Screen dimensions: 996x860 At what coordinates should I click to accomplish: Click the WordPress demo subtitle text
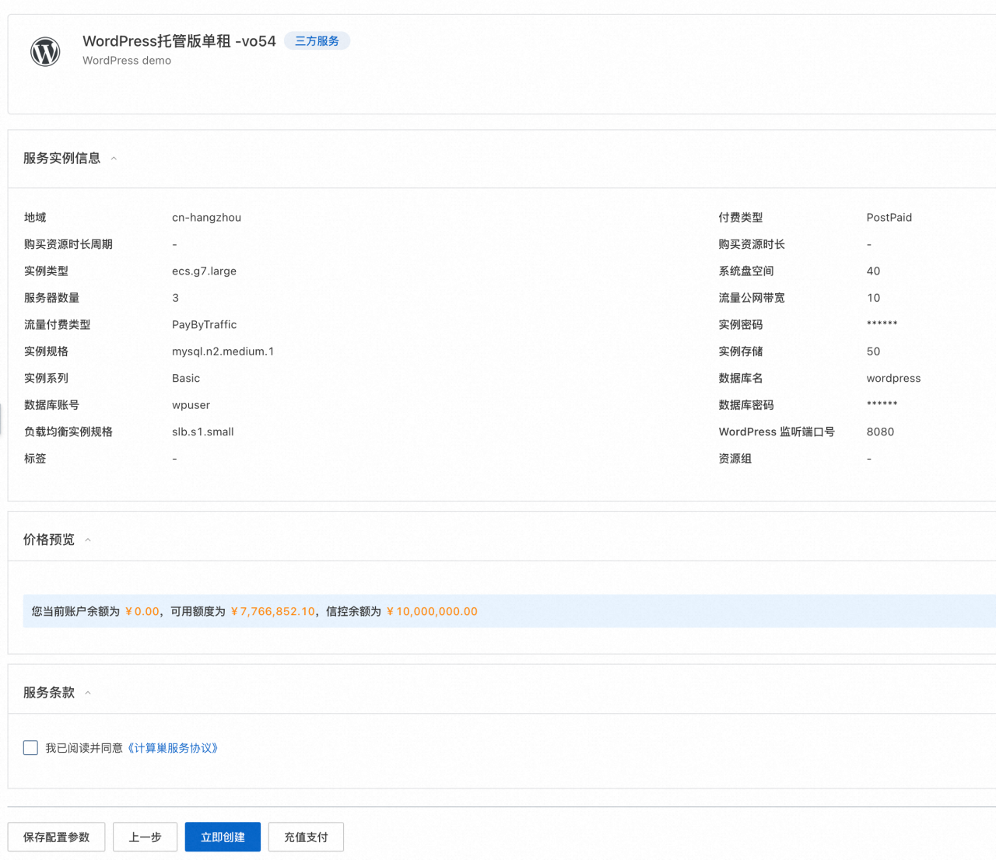pos(127,61)
